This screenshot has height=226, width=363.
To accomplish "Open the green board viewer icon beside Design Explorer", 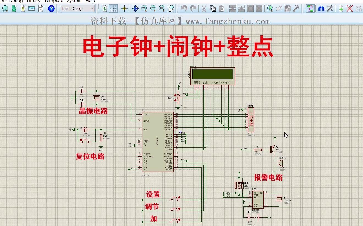I will (x=14, y=8).
